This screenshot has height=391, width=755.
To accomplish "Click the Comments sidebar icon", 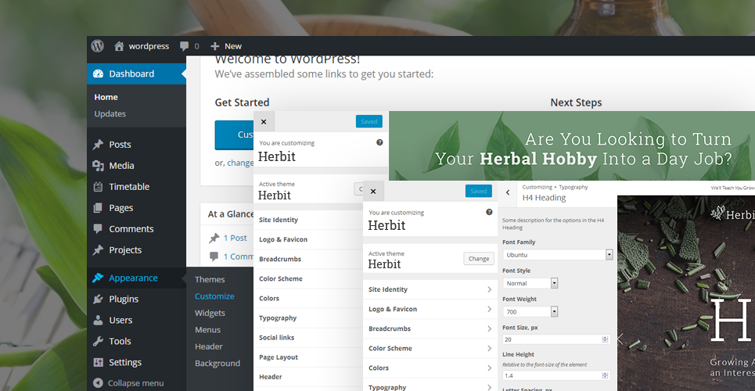I will [98, 228].
